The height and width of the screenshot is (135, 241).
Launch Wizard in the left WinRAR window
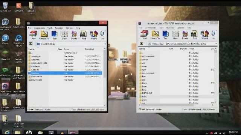point(94,35)
